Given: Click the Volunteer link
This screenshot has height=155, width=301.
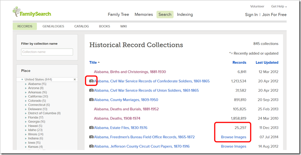Looking at the screenshot, I should [257, 6].
